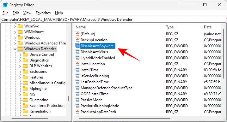Click the registry path address bar
227x122 pixels.
coord(113,20)
